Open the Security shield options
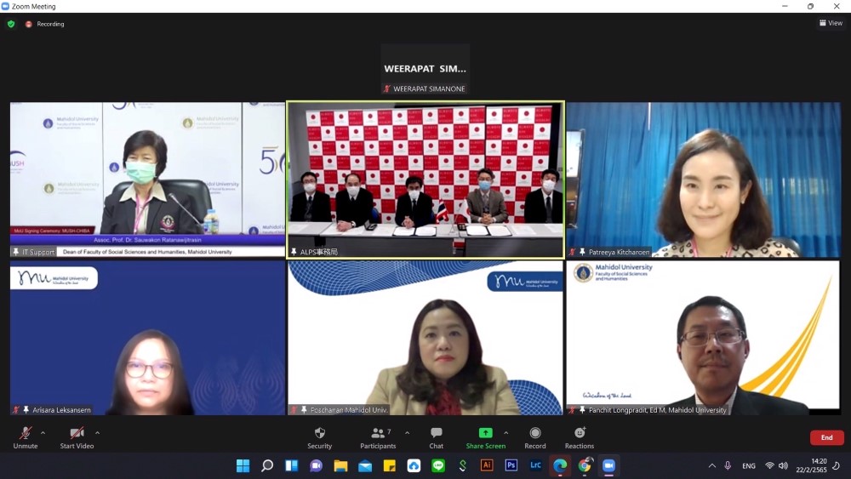851x479 pixels. 320,434
